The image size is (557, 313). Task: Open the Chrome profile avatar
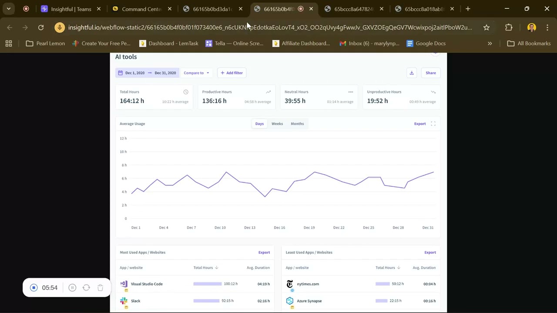pyautogui.click(x=531, y=27)
